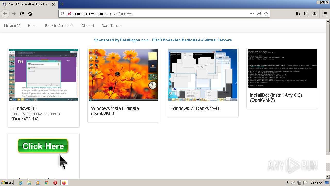The height and width of the screenshot is (186, 330).
Task: Select Windows 7 (DankVM-4) title
Action: click(195, 109)
